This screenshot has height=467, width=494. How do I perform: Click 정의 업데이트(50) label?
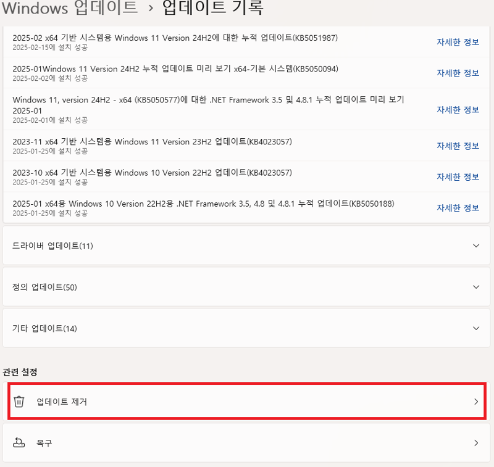point(44,287)
